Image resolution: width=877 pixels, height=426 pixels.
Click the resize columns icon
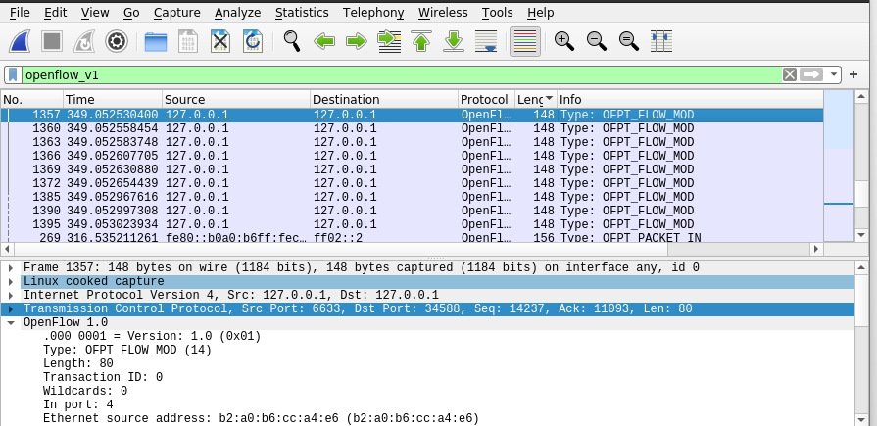tap(661, 41)
